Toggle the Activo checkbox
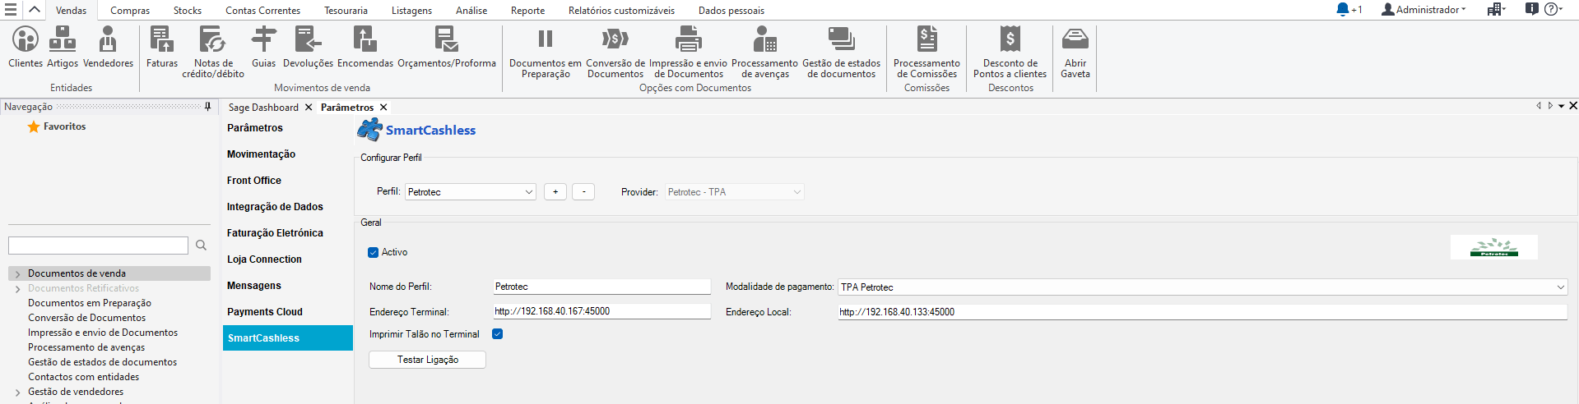This screenshot has width=1579, height=404. (373, 252)
